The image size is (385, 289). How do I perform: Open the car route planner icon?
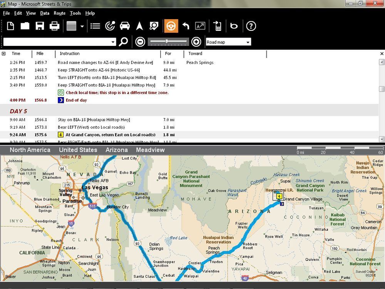[125, 26]
